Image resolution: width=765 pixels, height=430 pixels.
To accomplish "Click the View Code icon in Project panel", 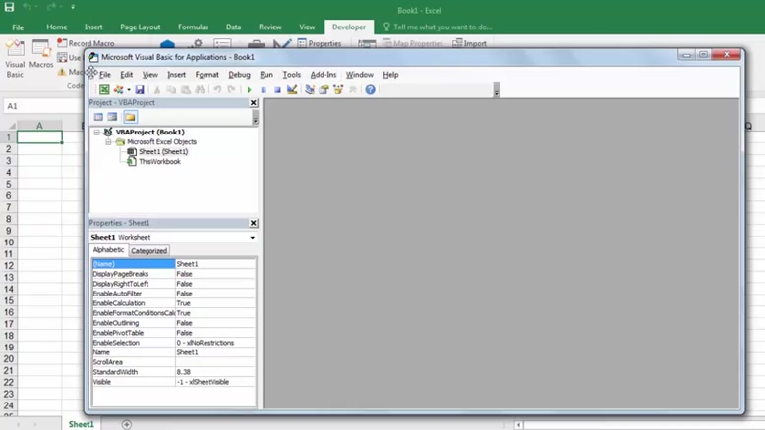I will pyautogui.click(x=98, y=117).
